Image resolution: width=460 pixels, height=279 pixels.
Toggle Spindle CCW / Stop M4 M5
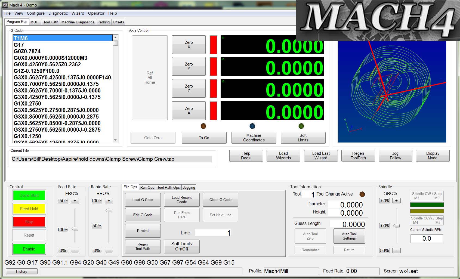point(427,220)
